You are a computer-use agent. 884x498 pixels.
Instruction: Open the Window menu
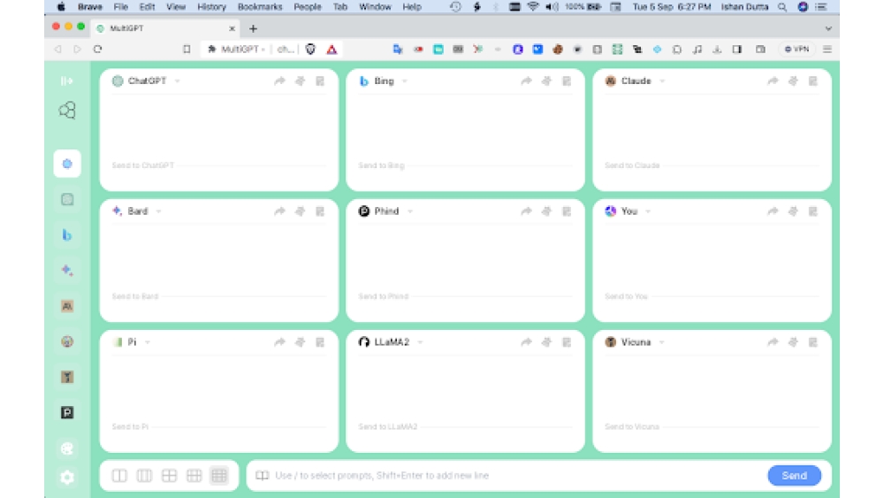(x=375, y=7)
